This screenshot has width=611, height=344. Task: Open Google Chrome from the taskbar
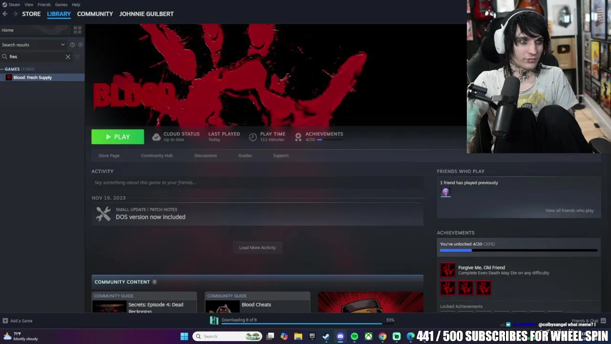(382, 336)
